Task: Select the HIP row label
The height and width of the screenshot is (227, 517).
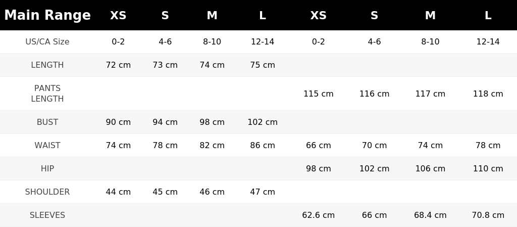Action: [x=47, y=168]
